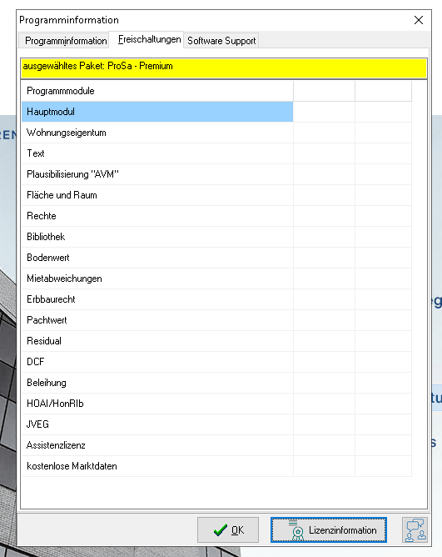Select the Hauptmodul row
442x557 pixels.
157,112
